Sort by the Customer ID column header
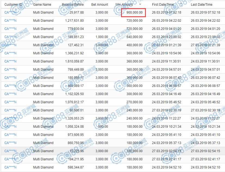Viewport: 225px width, 172px height. [x=13, y=4]
